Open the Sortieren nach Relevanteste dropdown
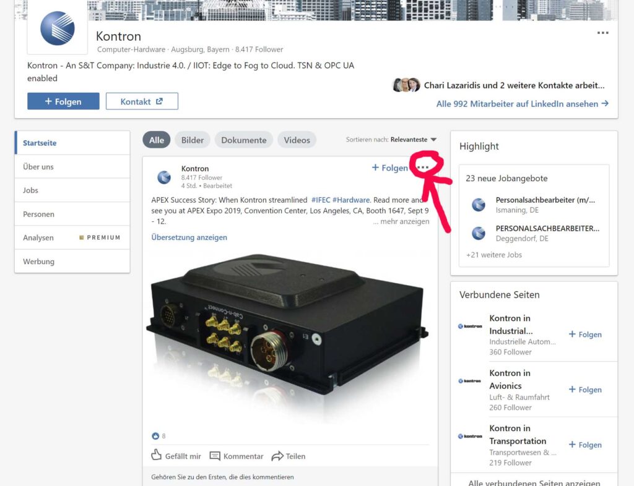This screenshot has width=634, height=486. tap(413, 140)
